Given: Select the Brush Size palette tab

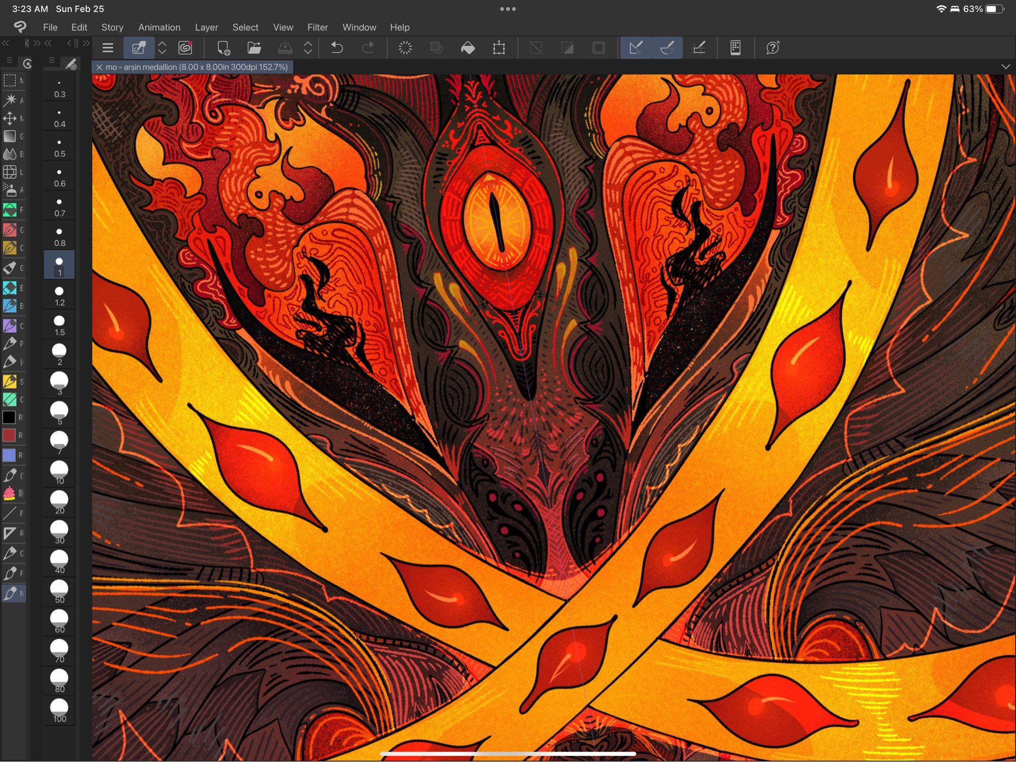Looking at the screenshot, I should click(71, 64).
